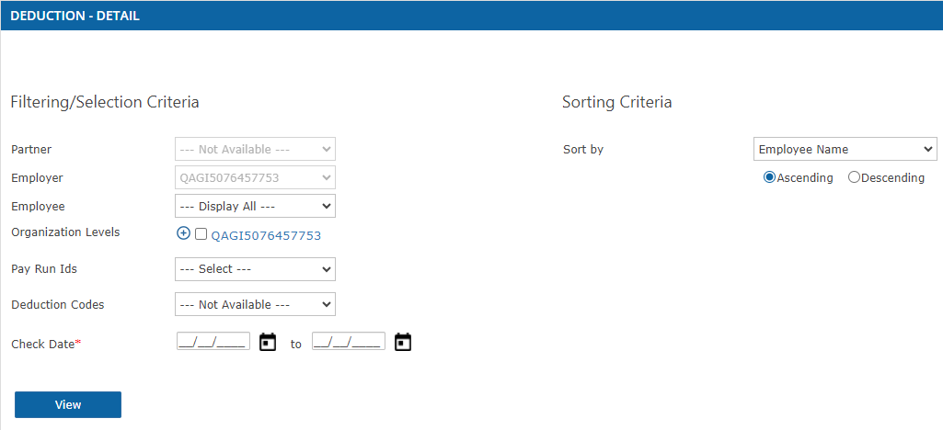Open the Sort by Employee Name dropdown

click(845, 149)
